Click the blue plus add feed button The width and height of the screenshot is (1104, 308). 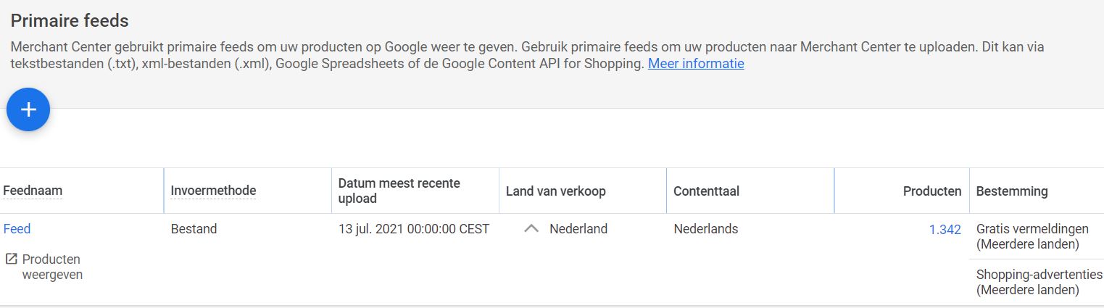(x=28, y=109)
